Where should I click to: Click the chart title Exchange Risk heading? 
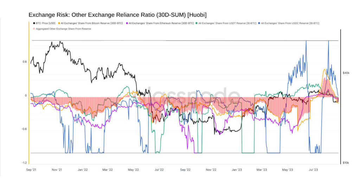tap(117, 15)
